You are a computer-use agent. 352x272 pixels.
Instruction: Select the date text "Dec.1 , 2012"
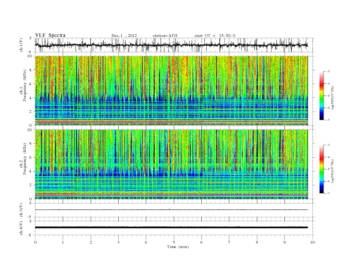click(x=124, y=36)
